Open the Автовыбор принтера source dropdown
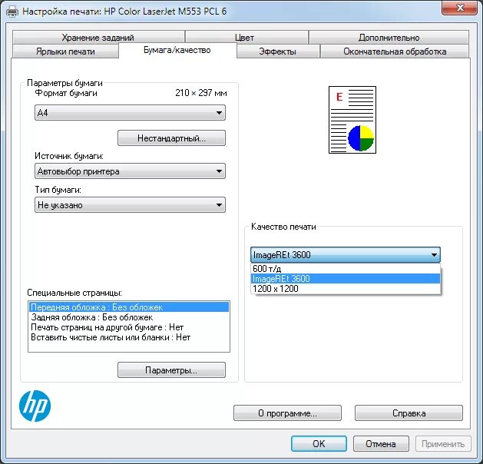The image size is (483, 464). 130,171
